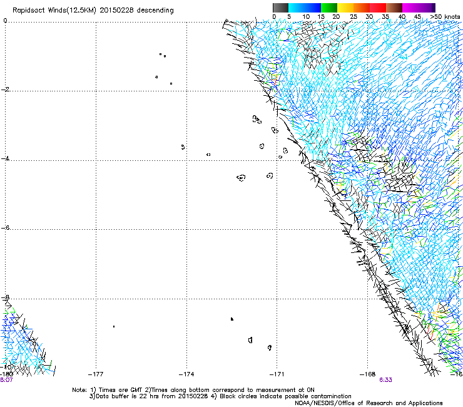Click the small island dot near -177, -9
Viewport: 463px width, 407px height.
114,327
